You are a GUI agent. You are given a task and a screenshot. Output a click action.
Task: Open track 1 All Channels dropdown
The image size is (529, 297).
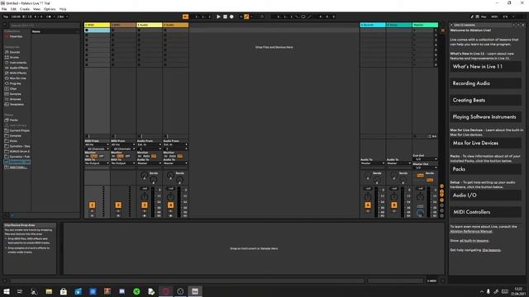click(97, 148)
